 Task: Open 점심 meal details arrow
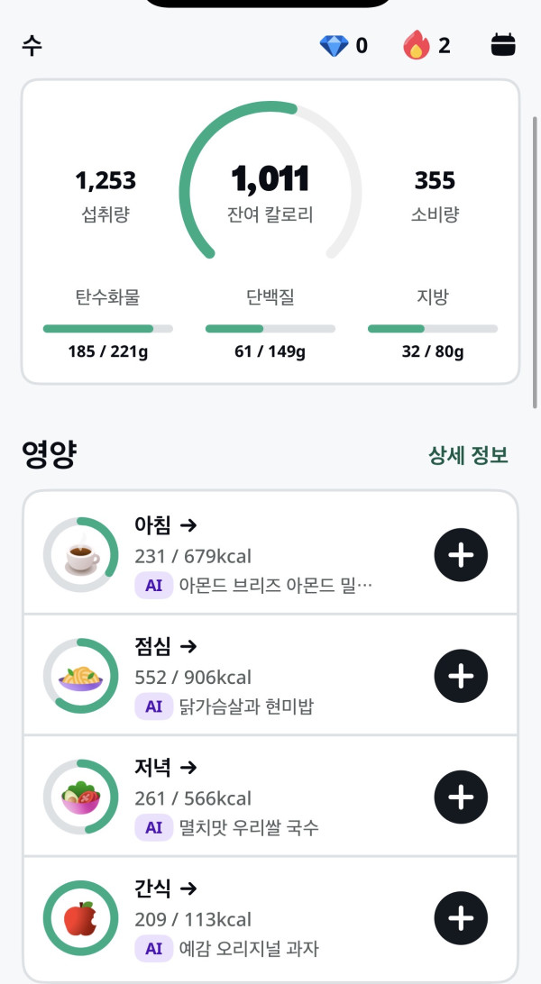188,646
